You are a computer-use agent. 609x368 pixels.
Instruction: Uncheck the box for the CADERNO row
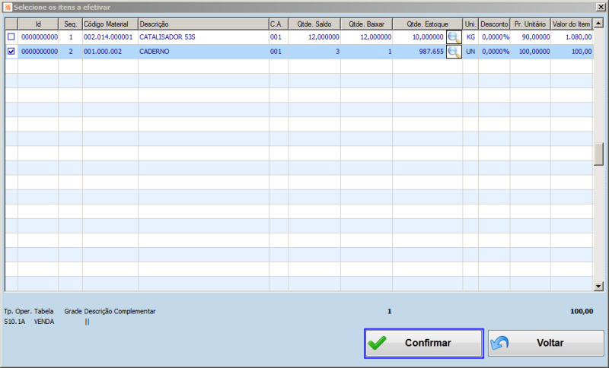tap(11, 51)
